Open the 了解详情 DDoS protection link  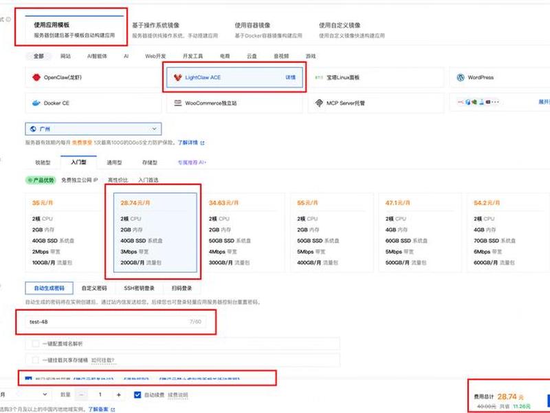click(x=188, y=142)
